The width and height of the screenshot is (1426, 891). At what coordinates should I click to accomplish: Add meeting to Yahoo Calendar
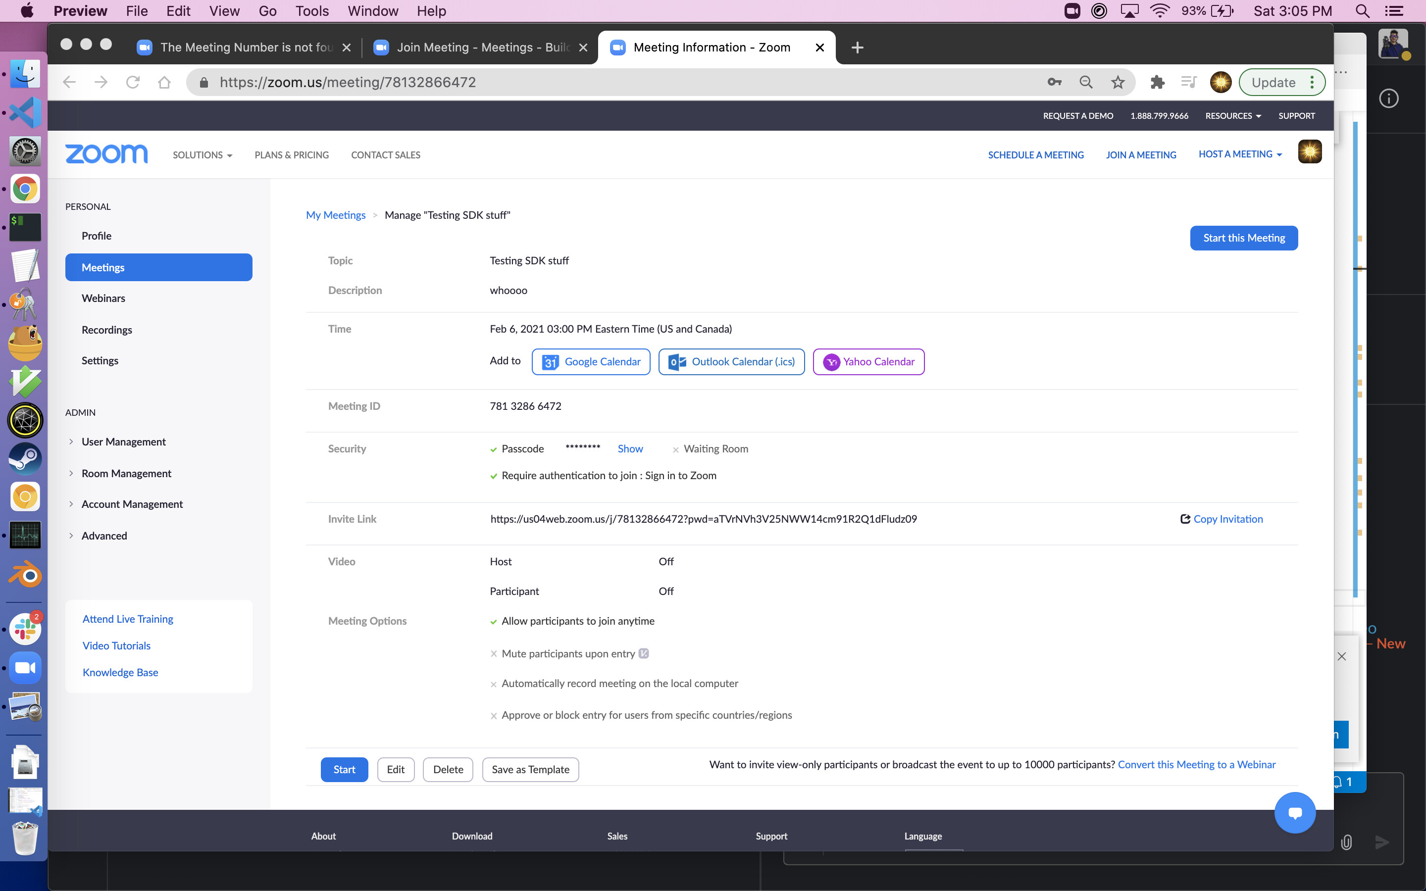pyautogui.click(x=868, y=362)
